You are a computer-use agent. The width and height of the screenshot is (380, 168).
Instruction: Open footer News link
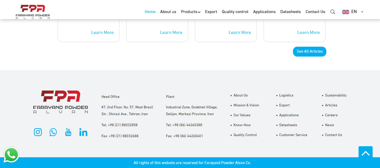[x=329, y=125]
